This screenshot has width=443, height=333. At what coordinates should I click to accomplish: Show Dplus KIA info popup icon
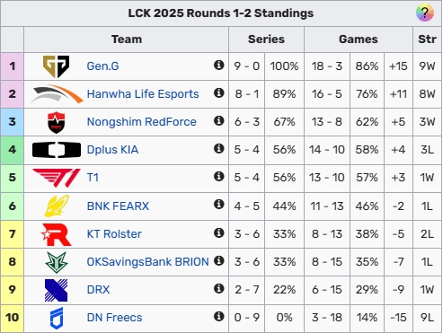(x=219, y=148)
